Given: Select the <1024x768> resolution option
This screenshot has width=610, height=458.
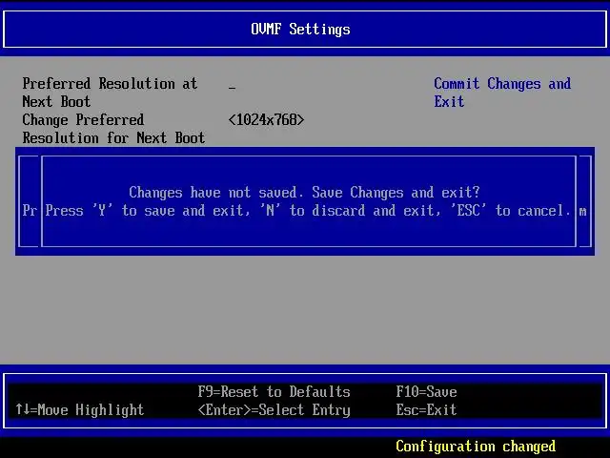Looking at the screenshot, I should (x=267, y=119).
